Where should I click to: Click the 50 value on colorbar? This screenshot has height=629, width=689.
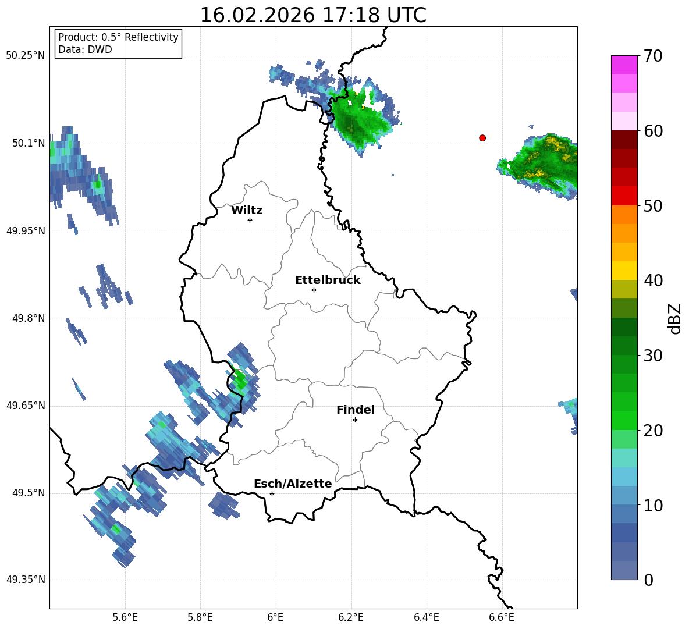653,205
